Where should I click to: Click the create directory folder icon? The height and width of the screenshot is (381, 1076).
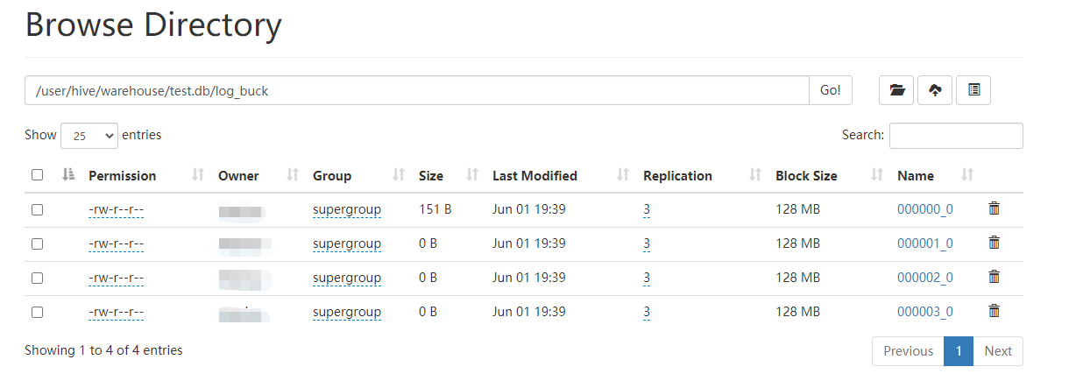896,90
